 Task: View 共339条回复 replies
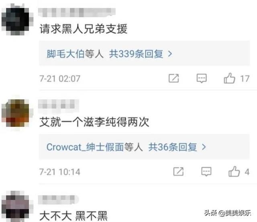tap(136, 54)
